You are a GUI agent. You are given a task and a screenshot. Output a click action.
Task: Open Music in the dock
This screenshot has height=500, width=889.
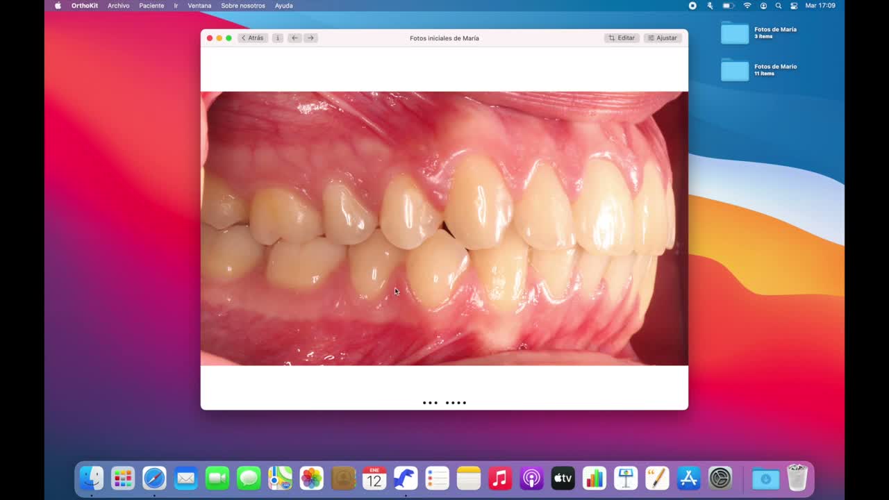click(500, 478)
